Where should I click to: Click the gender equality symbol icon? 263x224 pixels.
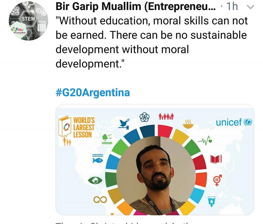(x=217, y=180)
